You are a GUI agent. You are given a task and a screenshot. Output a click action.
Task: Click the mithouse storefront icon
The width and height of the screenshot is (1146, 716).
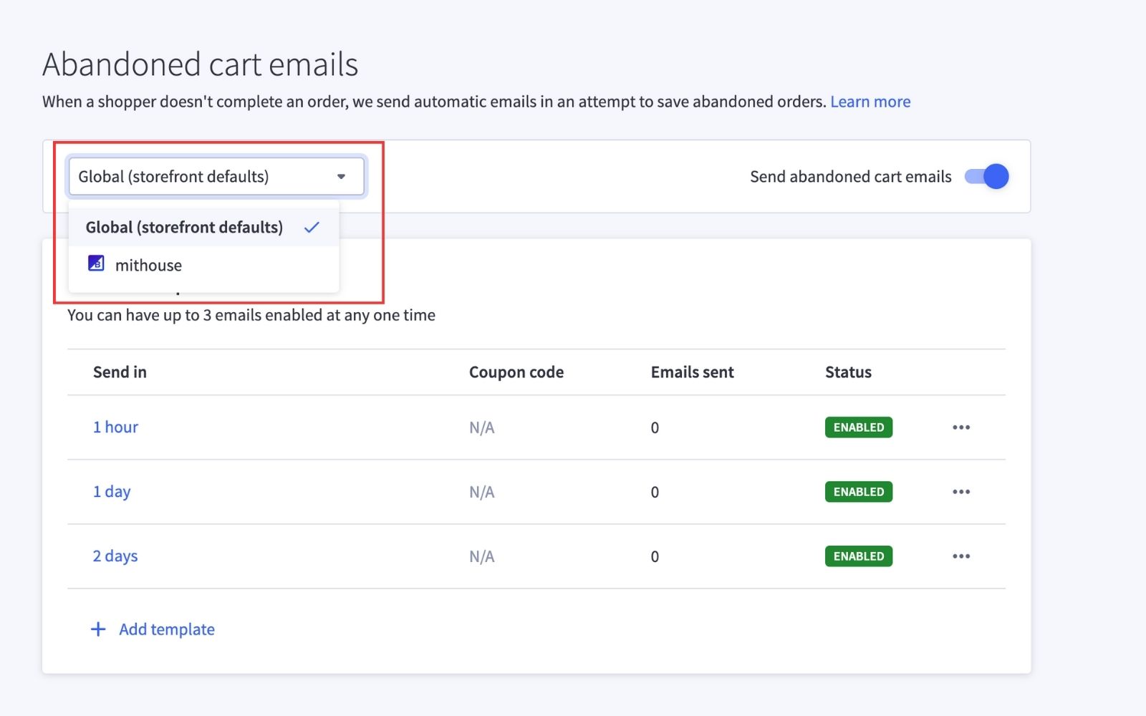click(96, 263)
